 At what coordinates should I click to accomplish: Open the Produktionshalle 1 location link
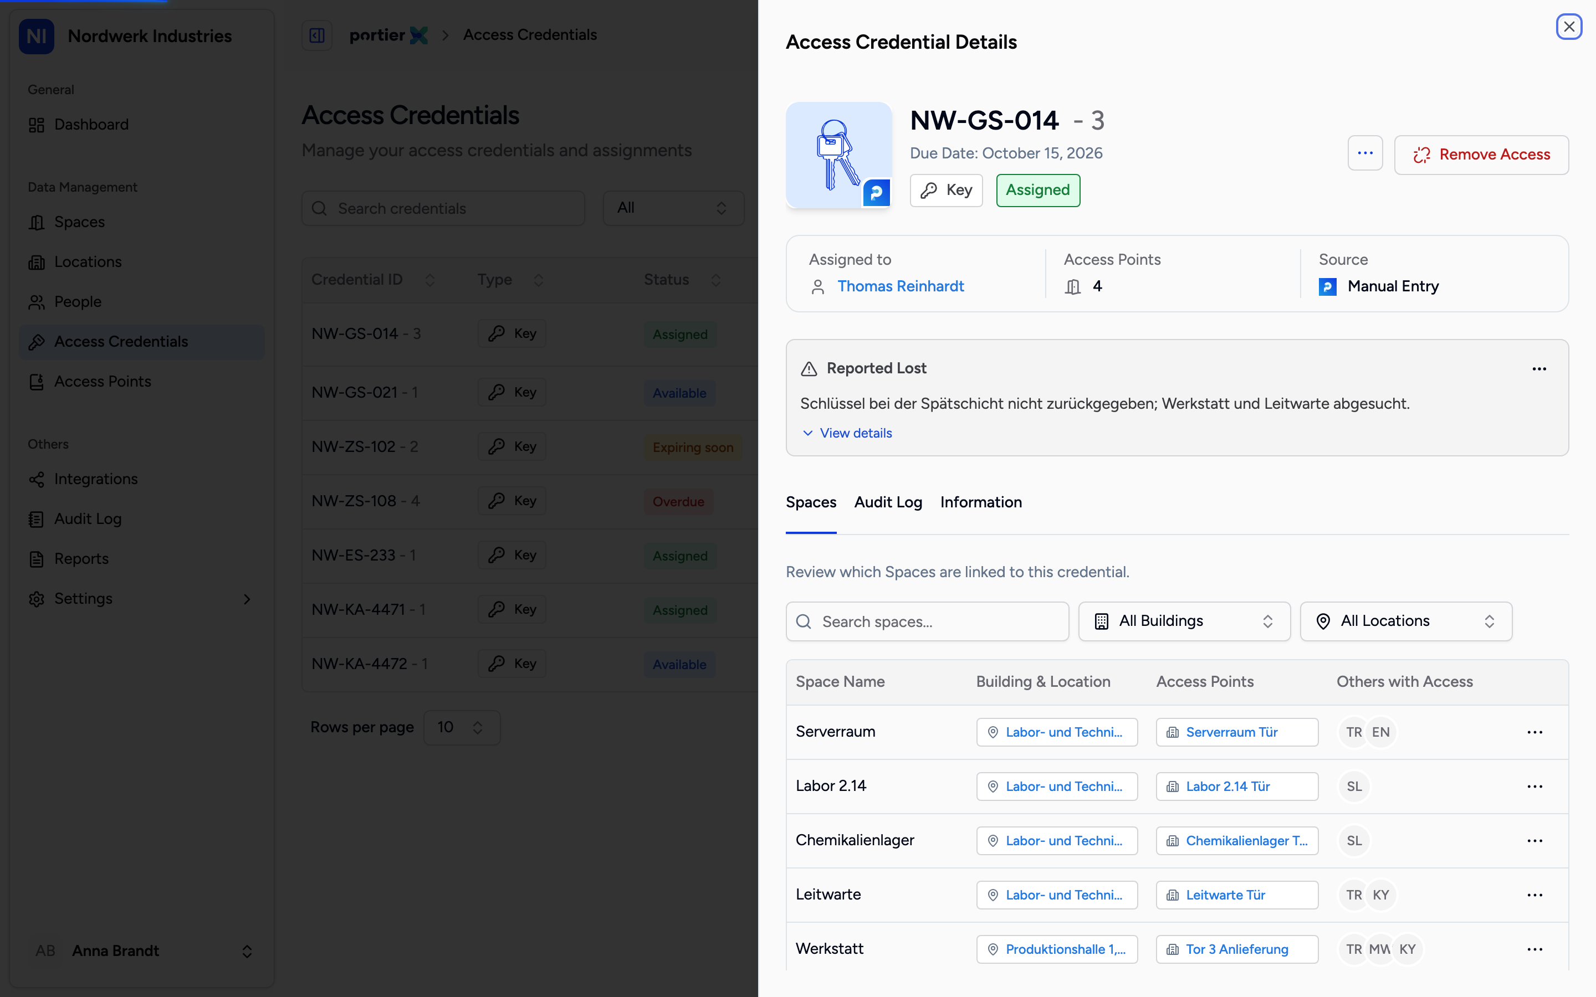pyautogui.click(x=1057, y=949)
